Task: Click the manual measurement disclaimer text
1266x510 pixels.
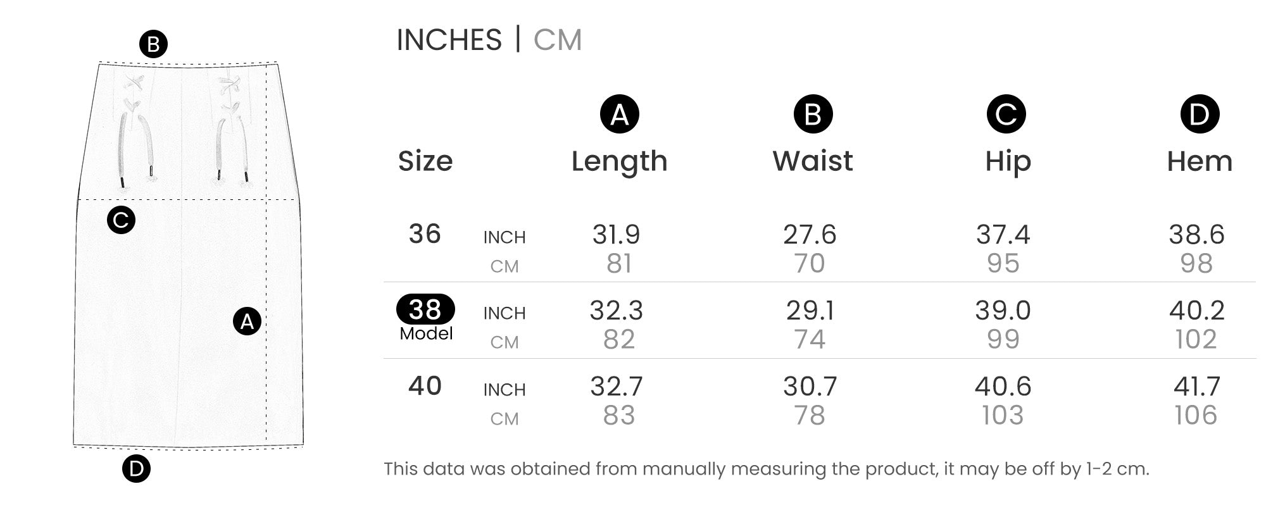Action: [766, 469]
